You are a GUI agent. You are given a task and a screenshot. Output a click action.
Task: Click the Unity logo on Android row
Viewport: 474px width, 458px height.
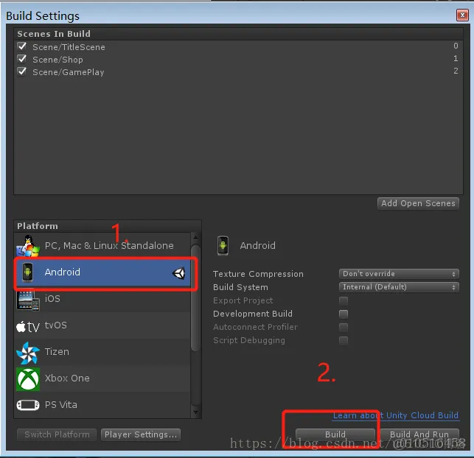[x=178, y=273]
